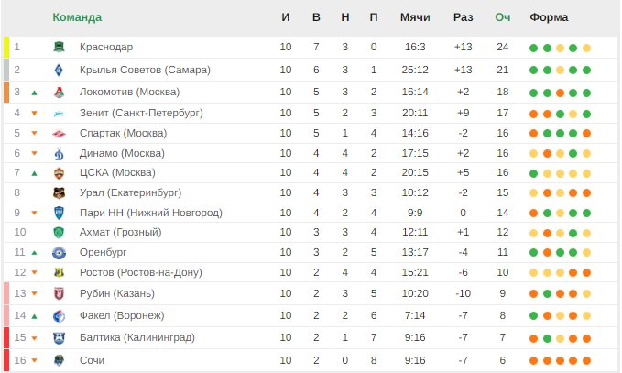Click the Локомотив (Москва) team logo
The image size is (622, 373).
click(x=59, y=92)
